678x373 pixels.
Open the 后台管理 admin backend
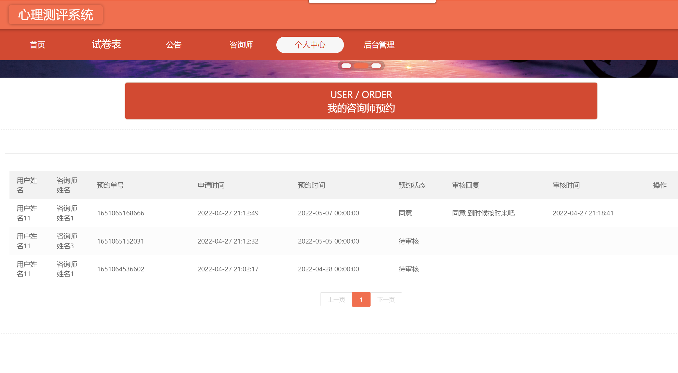pyautogui.click(x=379, y=45)
